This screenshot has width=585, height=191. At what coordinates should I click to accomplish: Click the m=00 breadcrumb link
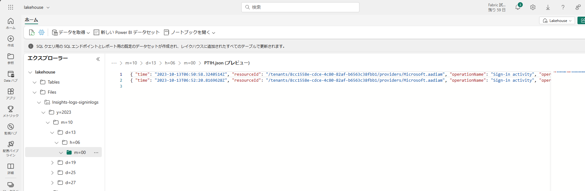pos(190,63)
